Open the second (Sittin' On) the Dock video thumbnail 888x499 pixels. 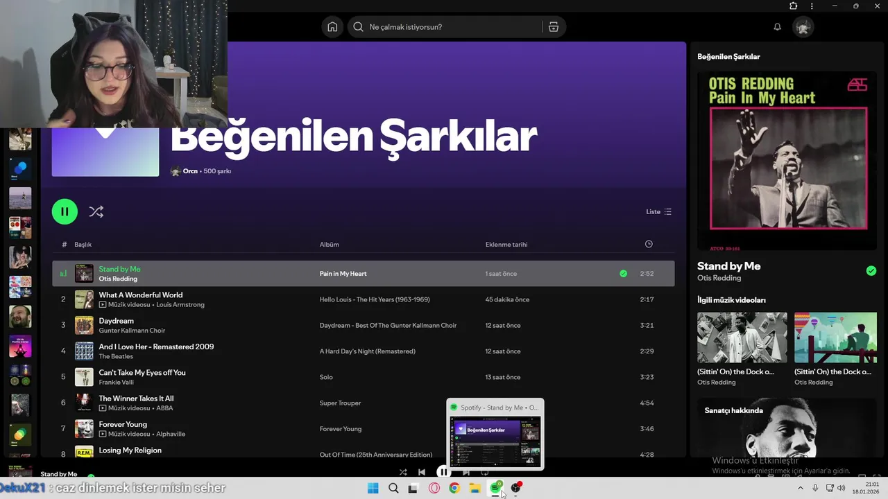point(835,338)
